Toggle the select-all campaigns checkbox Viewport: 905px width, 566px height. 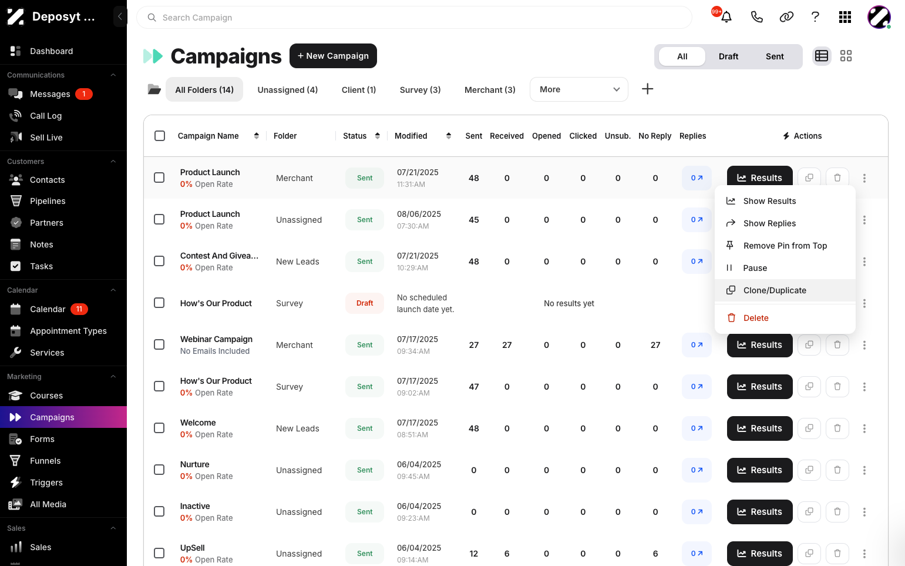tap(160, 136)
